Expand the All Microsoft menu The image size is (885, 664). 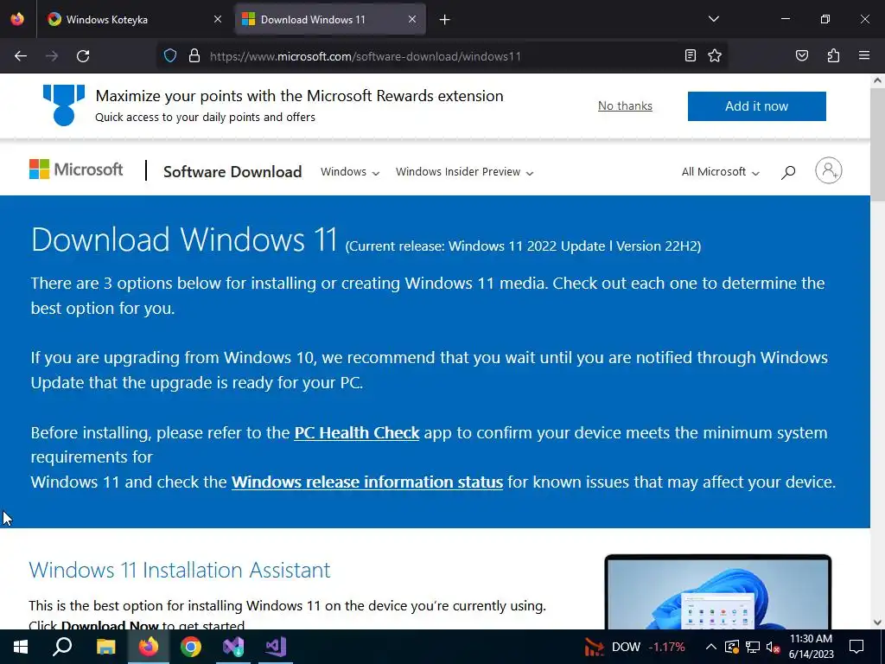(720, 172)
